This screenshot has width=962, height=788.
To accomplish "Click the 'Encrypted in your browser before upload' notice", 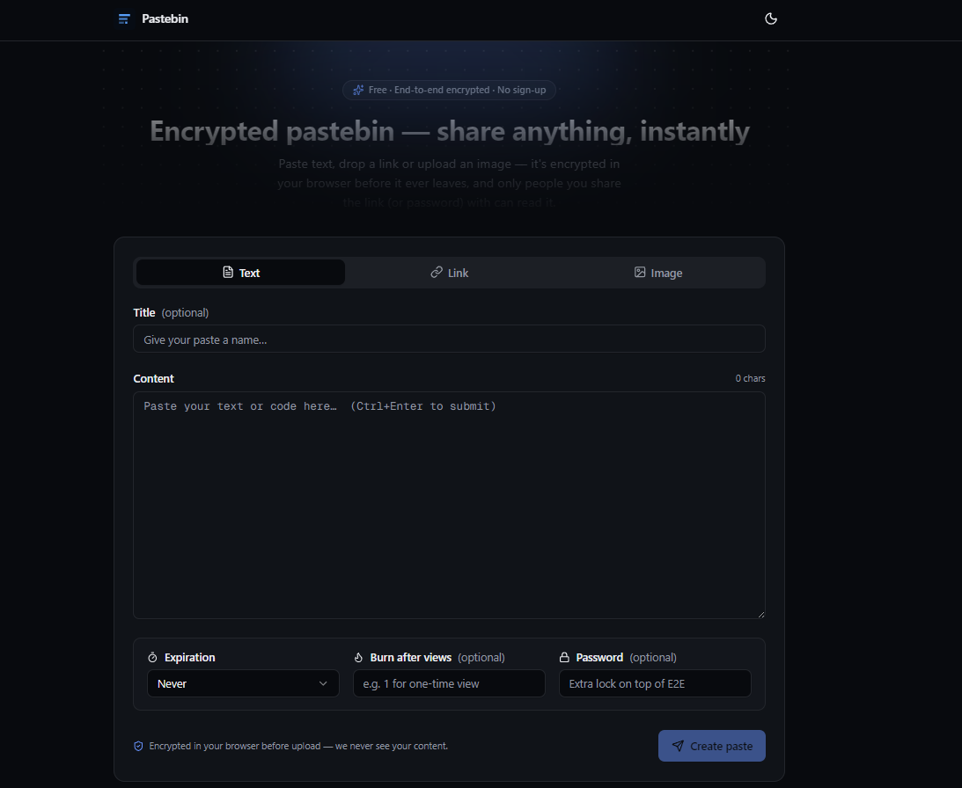I will pyautogui.click(x=298, y=747).
